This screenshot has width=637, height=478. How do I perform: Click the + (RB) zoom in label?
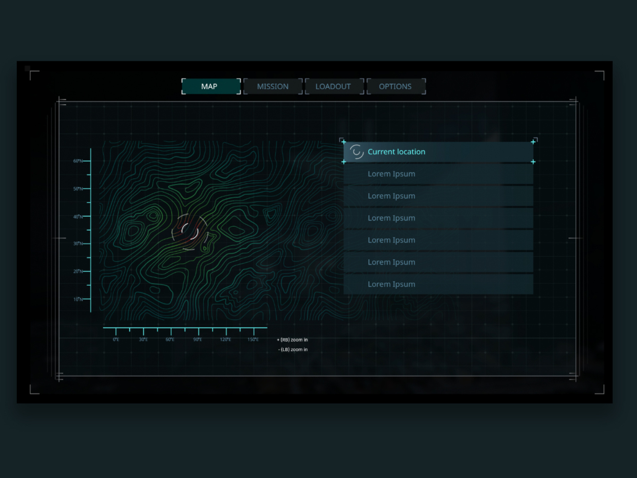(291, 340)
